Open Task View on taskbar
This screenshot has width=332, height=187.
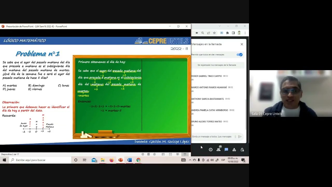[85, 160]
